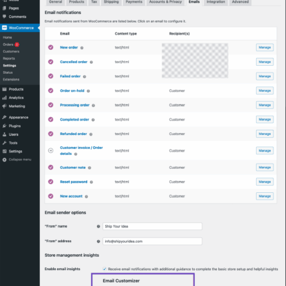The width and height of the screenshot is (286, 286).
Task: Click help tooltip icon beside Failed order
Action: pyautogui.click(x=84, y=76)
